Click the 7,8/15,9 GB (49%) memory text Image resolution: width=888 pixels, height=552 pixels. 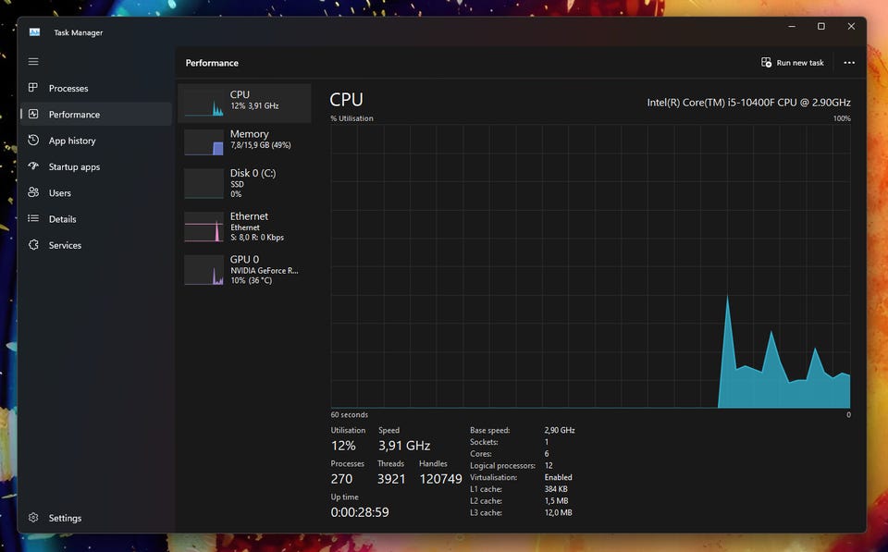coord(261,145)
